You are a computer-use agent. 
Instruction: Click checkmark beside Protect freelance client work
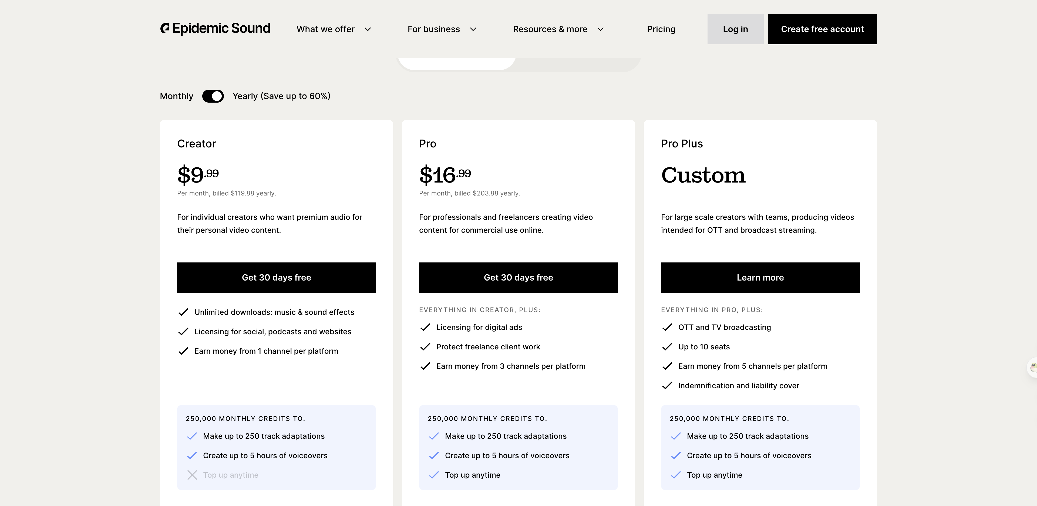(x=425, y=347)
